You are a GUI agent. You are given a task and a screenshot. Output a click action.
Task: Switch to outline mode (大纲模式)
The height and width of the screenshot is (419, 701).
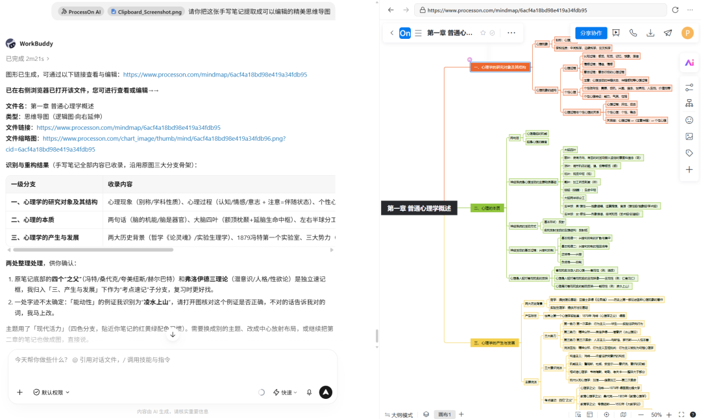(x=399, y=414)
